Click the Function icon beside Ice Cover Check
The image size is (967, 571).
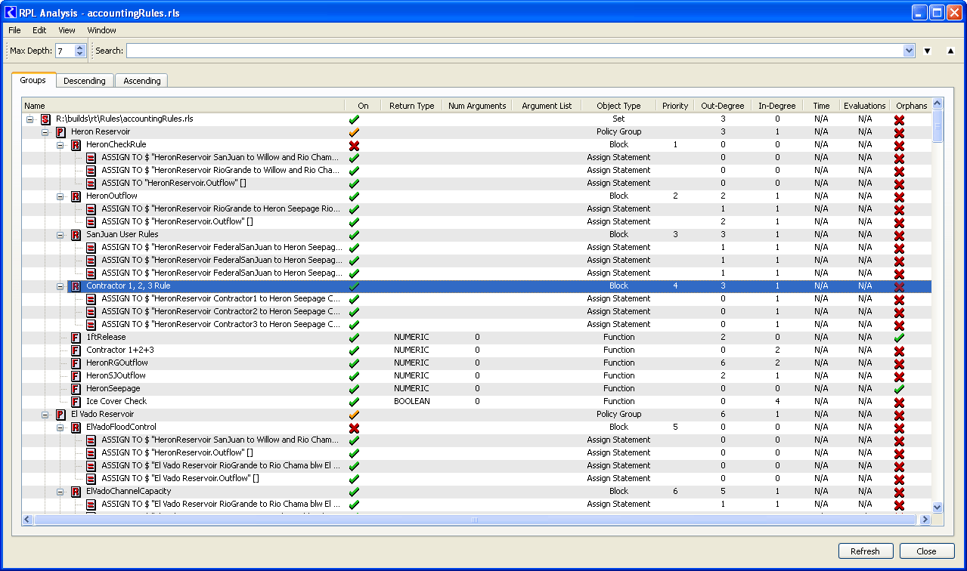tap(76, 402)
